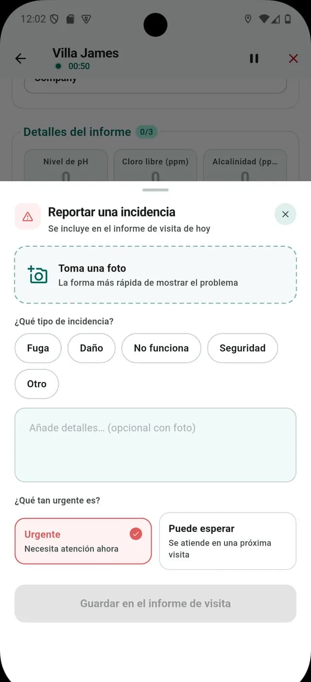
Task: Select Urgente urgency option
Action: tap(83, 541)
